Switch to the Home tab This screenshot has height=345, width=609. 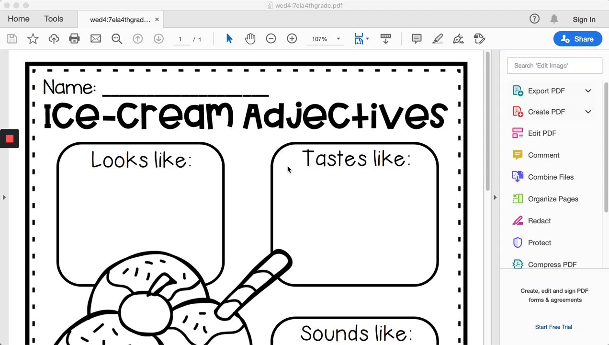click(x=19, y=19)
